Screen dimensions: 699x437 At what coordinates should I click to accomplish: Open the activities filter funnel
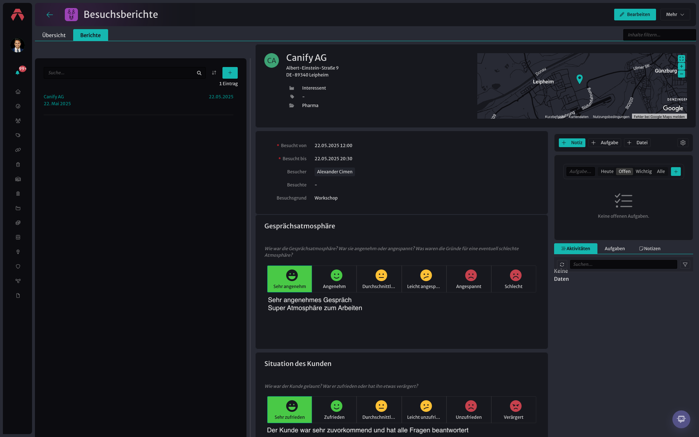(x=685, y=264)
